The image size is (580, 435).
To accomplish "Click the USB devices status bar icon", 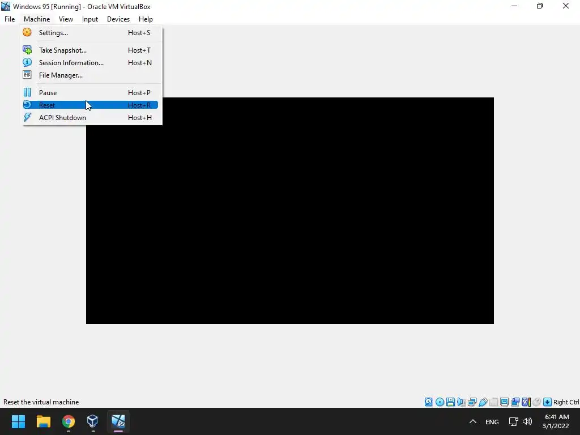I will pyautogui.click(x=483, y=402).
